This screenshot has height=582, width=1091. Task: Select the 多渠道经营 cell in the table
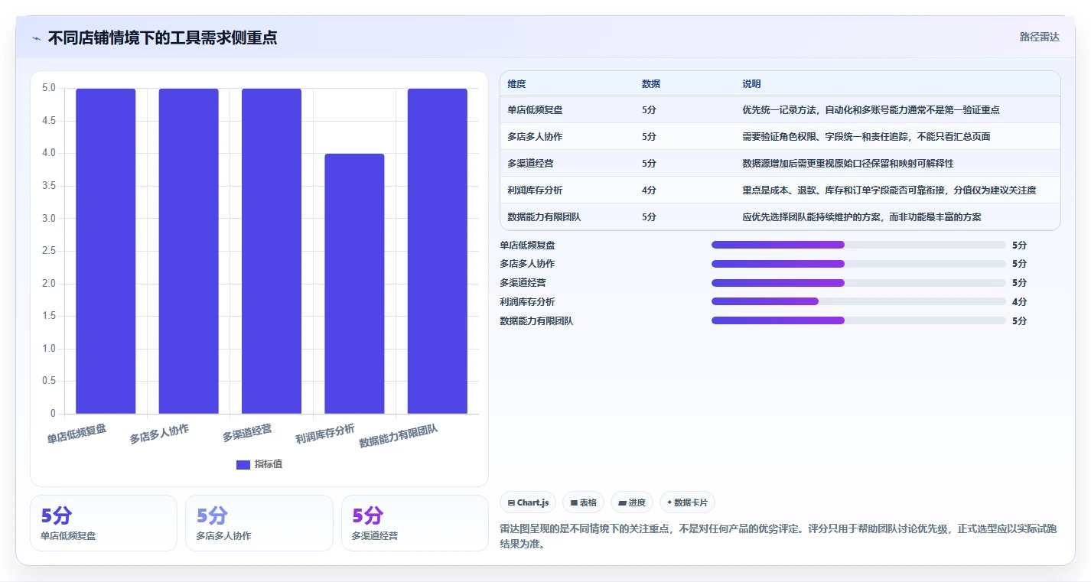530,164
